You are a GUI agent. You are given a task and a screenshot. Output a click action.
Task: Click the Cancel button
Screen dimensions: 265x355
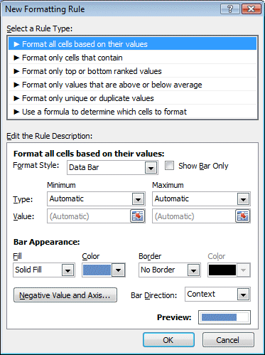point(228,340)
